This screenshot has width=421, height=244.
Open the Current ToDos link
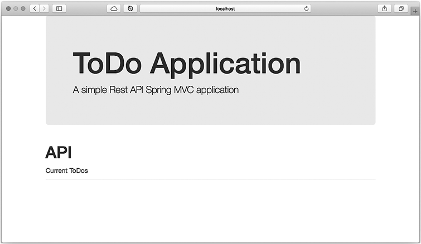point(66,170)
